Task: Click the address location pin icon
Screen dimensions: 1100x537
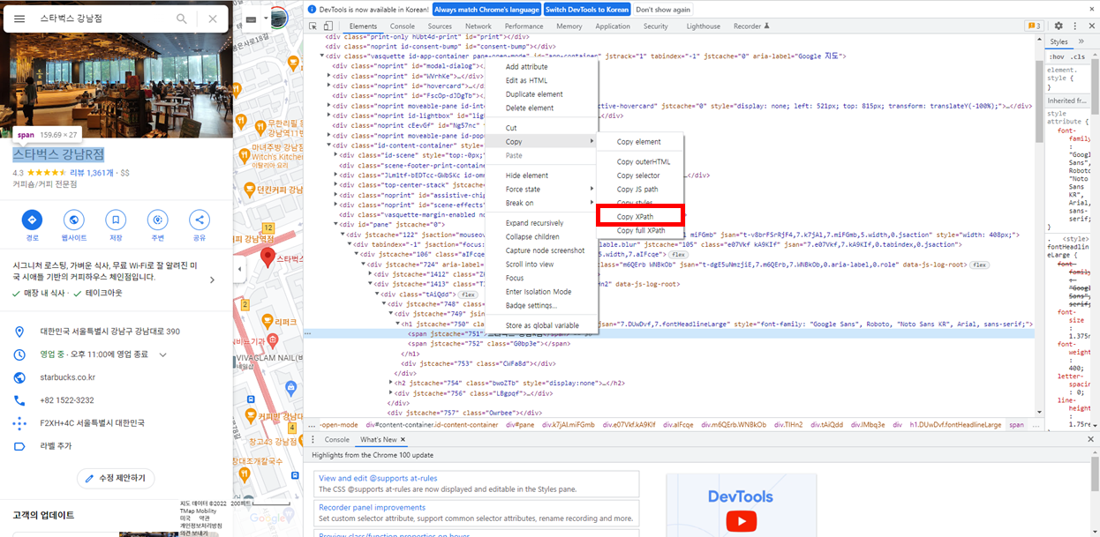Action: pos(20,332)
